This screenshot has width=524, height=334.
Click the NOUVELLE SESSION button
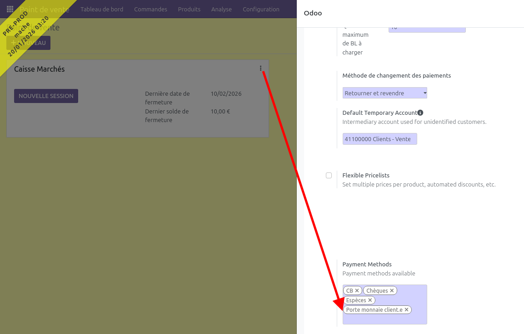point(46,96)
